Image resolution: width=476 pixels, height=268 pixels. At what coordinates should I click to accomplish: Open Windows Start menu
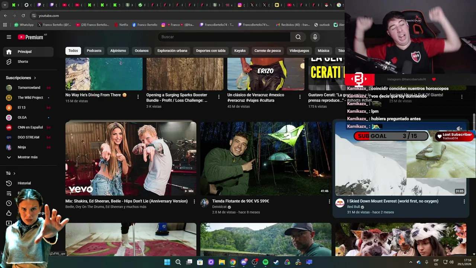(167, 262)
